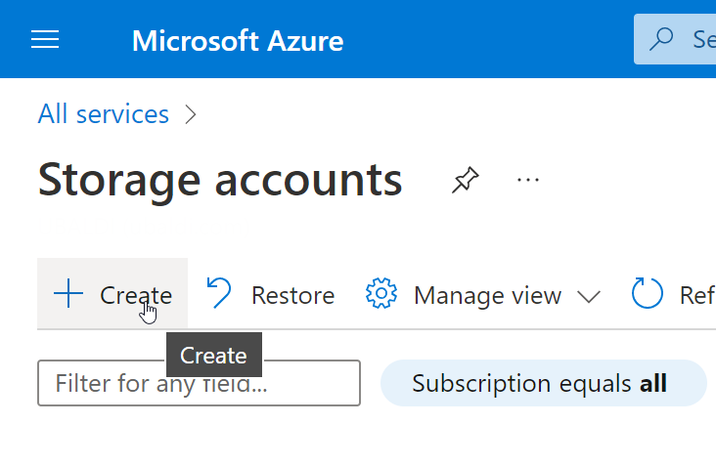716x467 pixels.
Task: Click the Microsoft Azure home title
Action: pos(238,41)
